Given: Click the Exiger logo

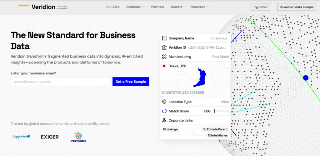Looking at the screenshot, I should click(50, 137).
